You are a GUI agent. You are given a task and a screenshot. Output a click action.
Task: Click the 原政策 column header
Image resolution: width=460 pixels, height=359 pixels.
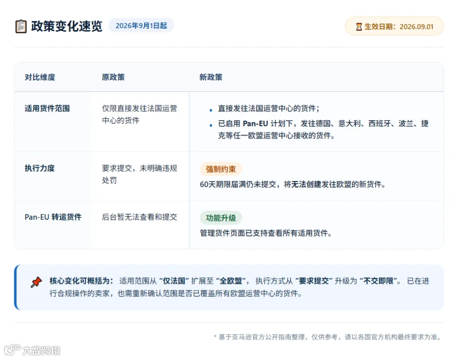click(113, 77)
